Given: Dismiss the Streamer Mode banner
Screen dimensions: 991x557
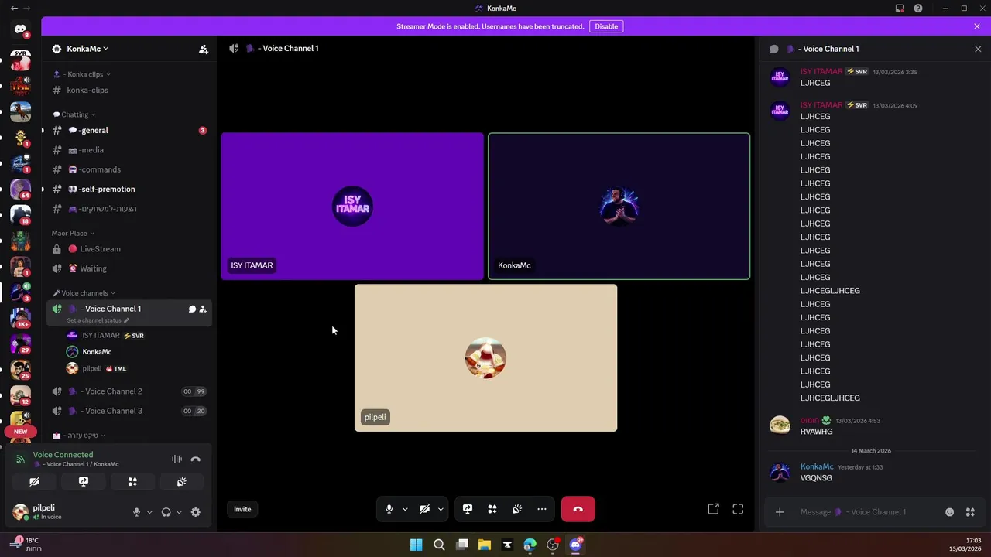Looking at the screenshot, I should coord(977,26).
